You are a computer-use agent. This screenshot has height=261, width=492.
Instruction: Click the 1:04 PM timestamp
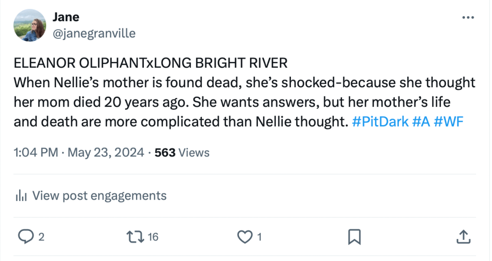[35, 153]
